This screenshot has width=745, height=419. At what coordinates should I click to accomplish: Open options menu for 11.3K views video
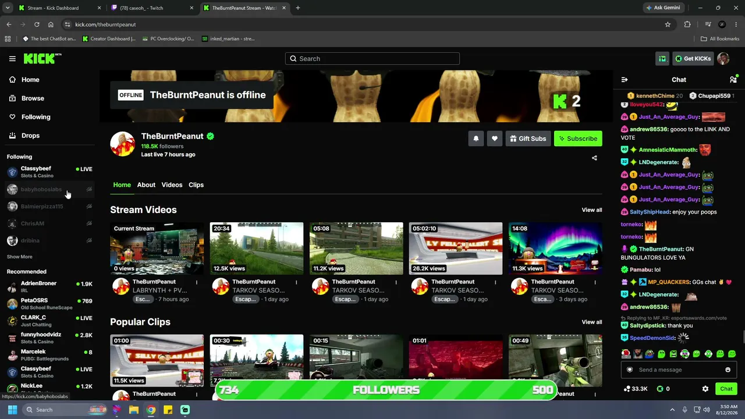tap(595, 282)
